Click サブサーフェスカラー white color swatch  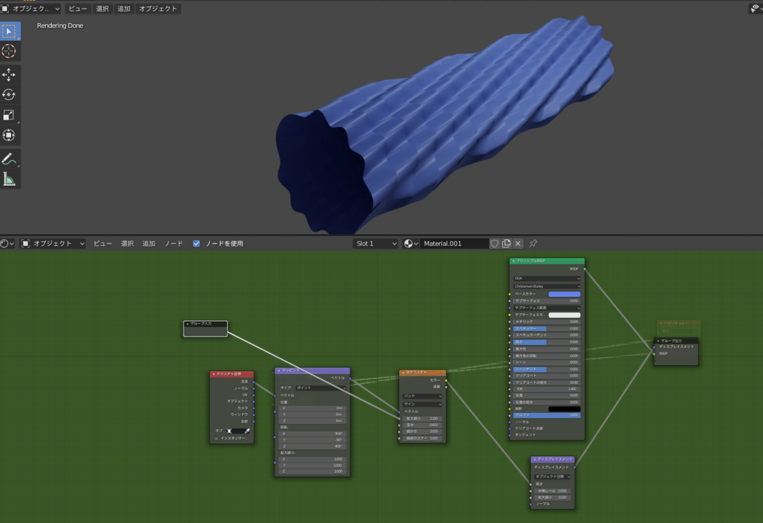pos(565,315)
